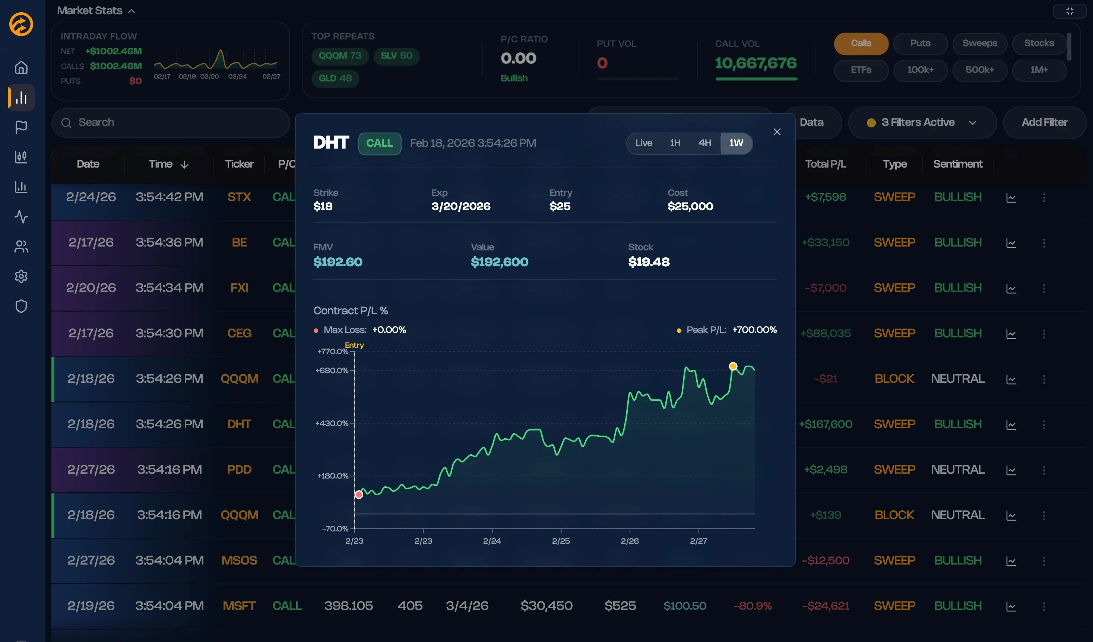This screenshot has width=1093, height=642.
Task: Toggle the Time column sort arrow
Action: click(x=185, y=165)
